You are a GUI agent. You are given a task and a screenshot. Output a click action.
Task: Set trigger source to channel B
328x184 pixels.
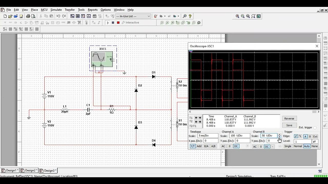(310, 136)
